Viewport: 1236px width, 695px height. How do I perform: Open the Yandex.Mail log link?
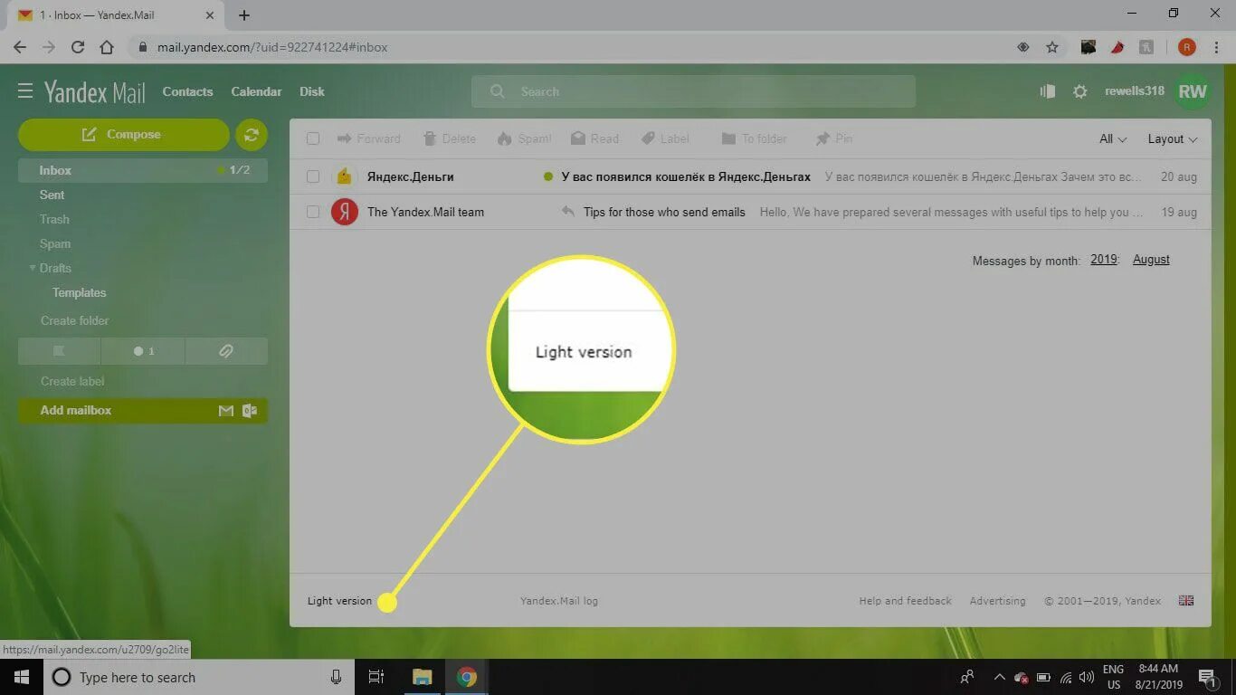point(559,601)
